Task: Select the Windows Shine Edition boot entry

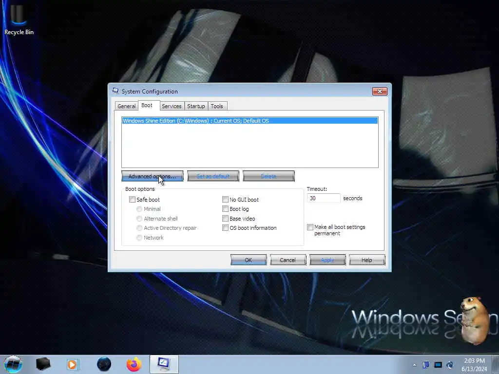Action: [x=250, y=121]
